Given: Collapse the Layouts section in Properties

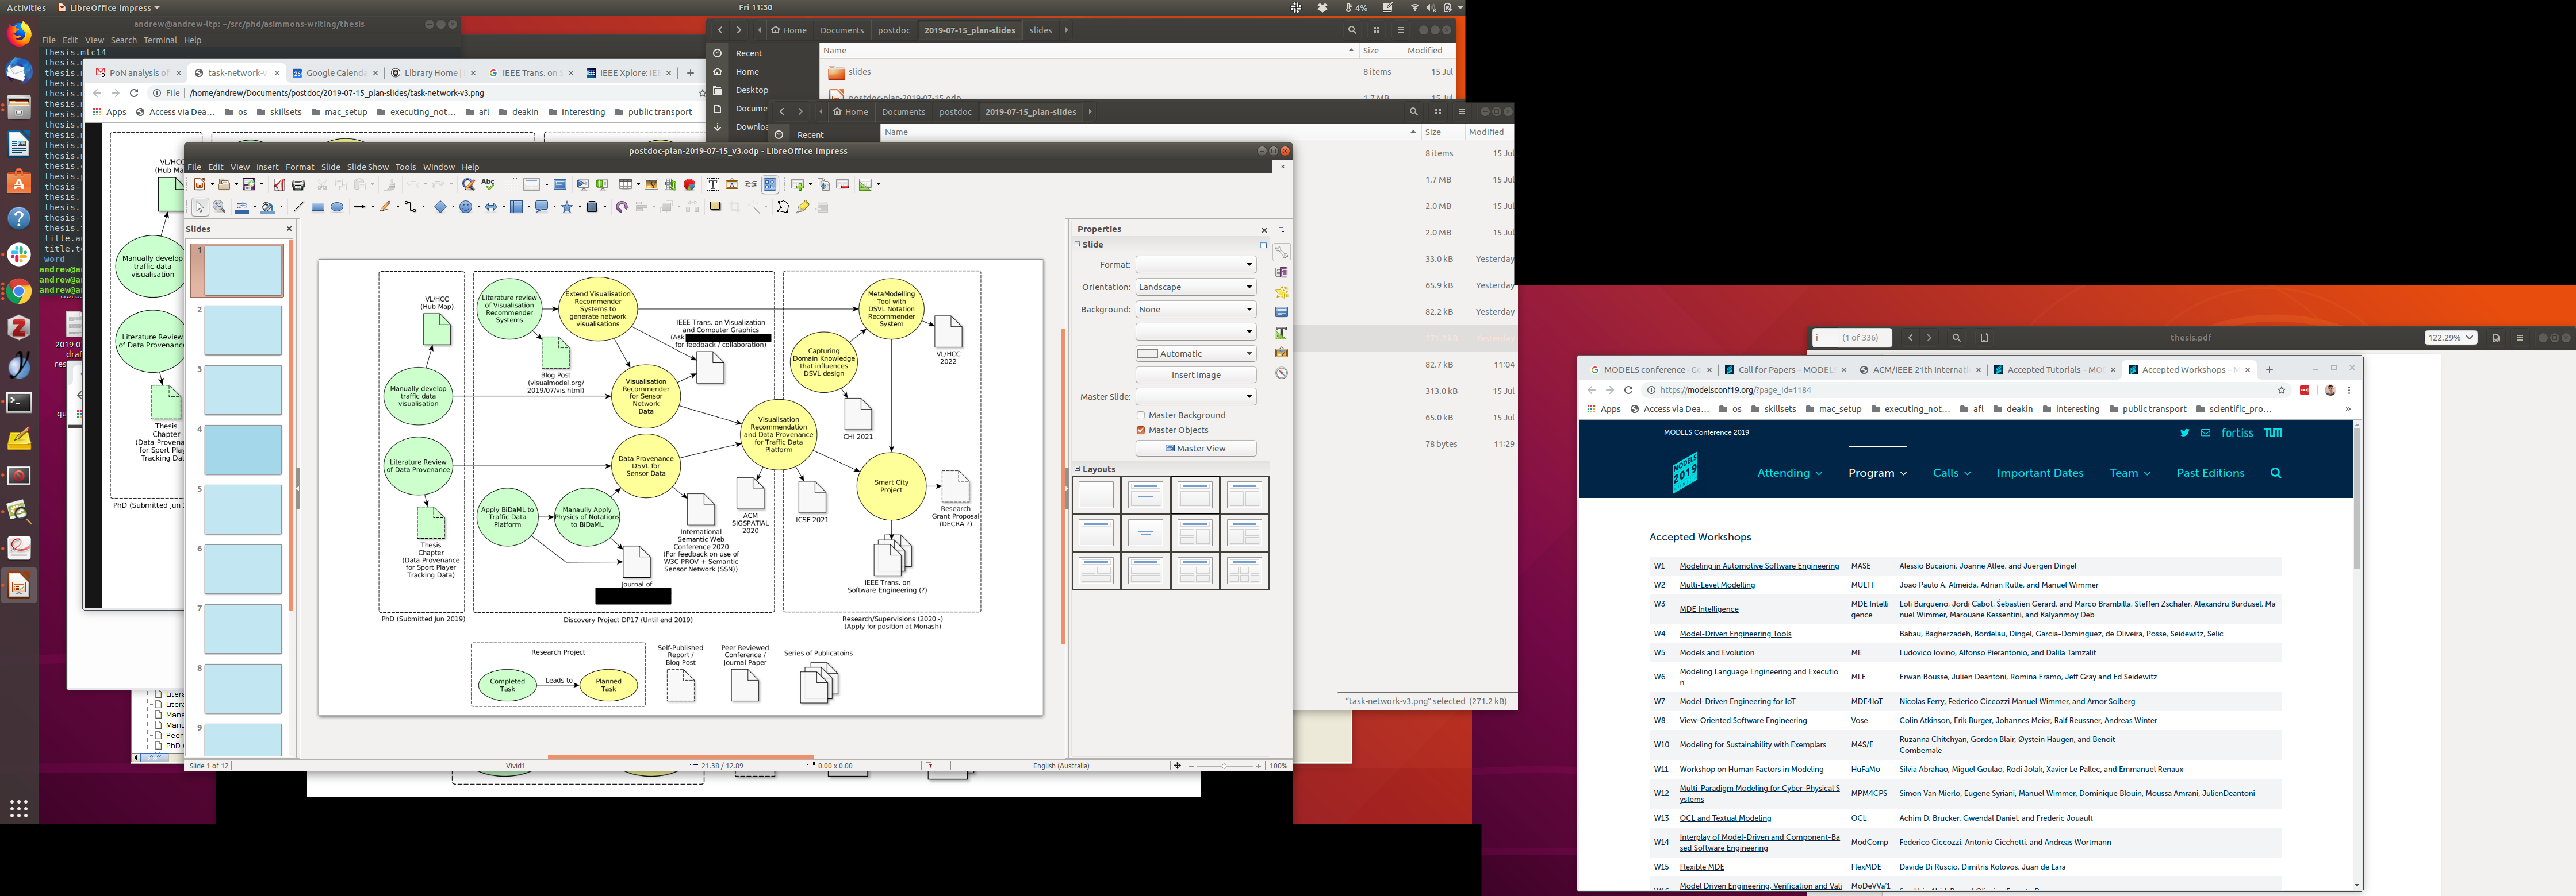Looking at the screenshot, I should pos(1078,469).
